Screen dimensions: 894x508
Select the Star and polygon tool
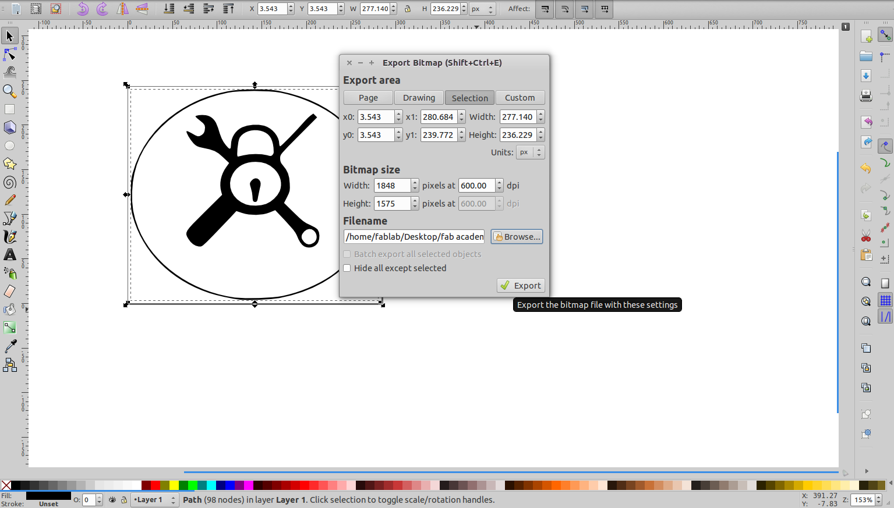tap(9, 164)
